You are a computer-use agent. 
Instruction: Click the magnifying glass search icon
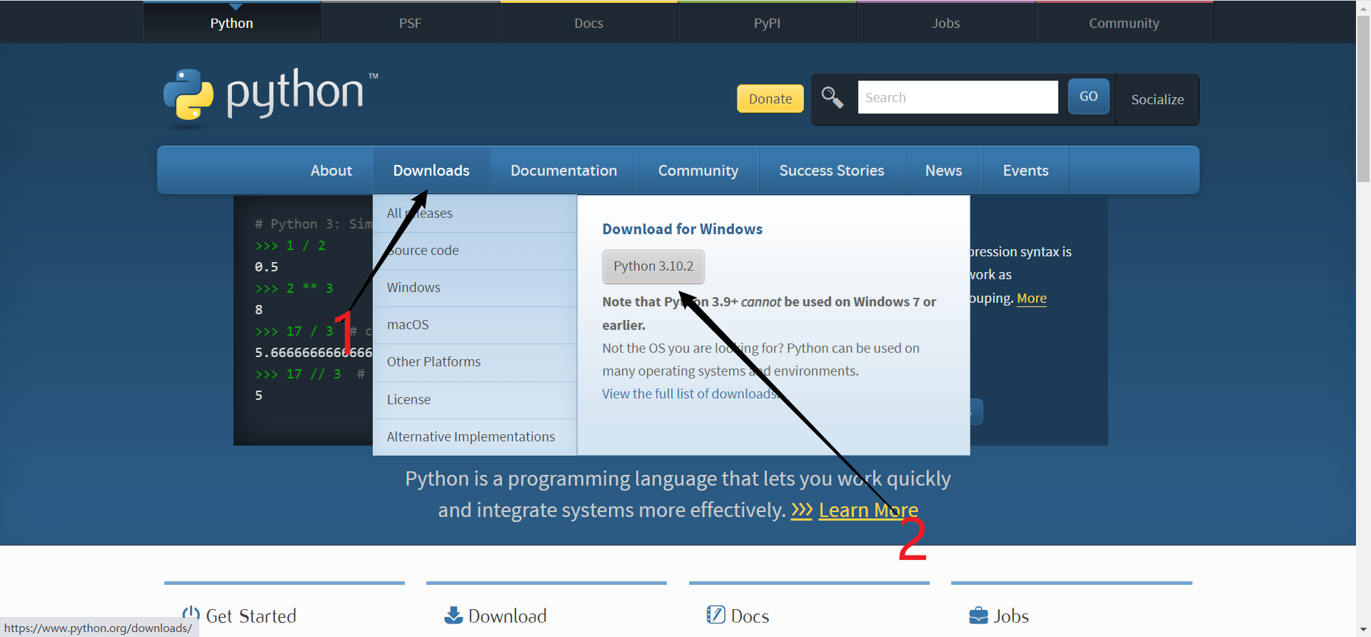click(x=832, y=97)
